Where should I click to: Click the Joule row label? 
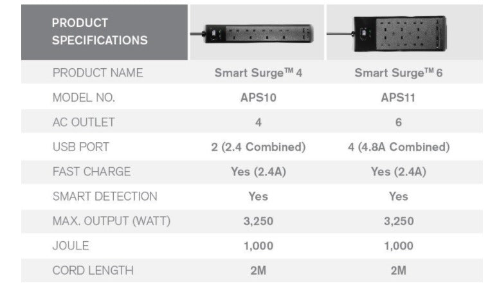click(71, 246)
